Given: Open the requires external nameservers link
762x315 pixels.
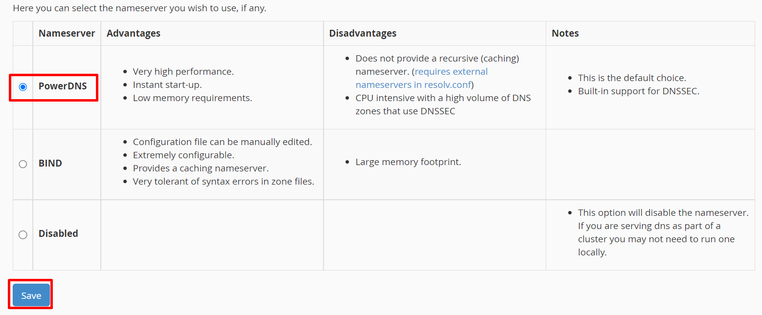Looking at the screenshot, I should [422, 78].
